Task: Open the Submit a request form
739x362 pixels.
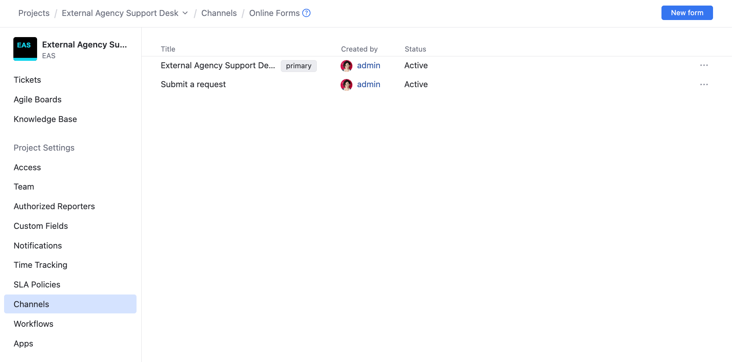Action: 193,84
